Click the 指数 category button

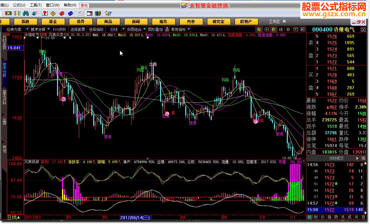[25, 21]
